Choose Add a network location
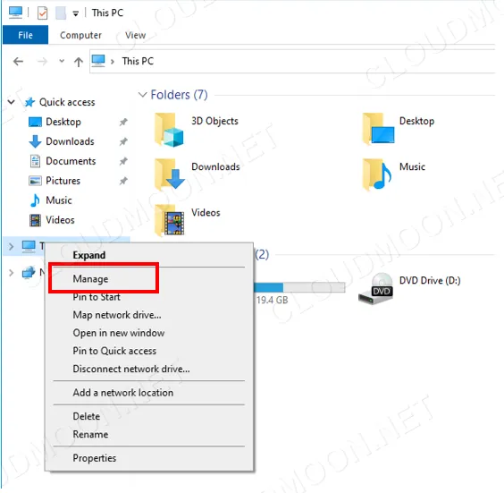The height and width of the screenshot is (493, 504). 122,393
